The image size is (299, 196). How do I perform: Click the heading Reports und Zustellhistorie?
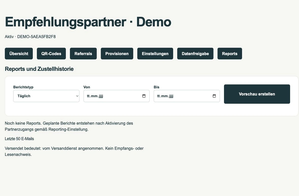[x=39, y=69]
